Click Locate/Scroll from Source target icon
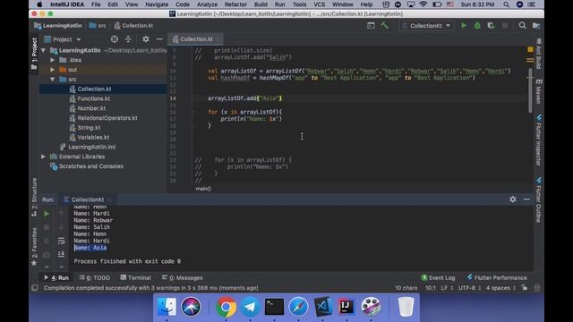 115,39
